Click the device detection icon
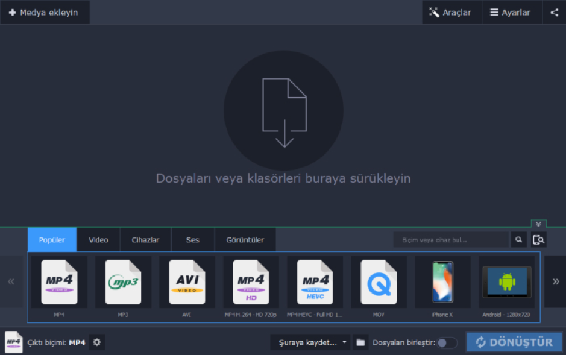Screen dimensions: 566x355 pos(538,240)
